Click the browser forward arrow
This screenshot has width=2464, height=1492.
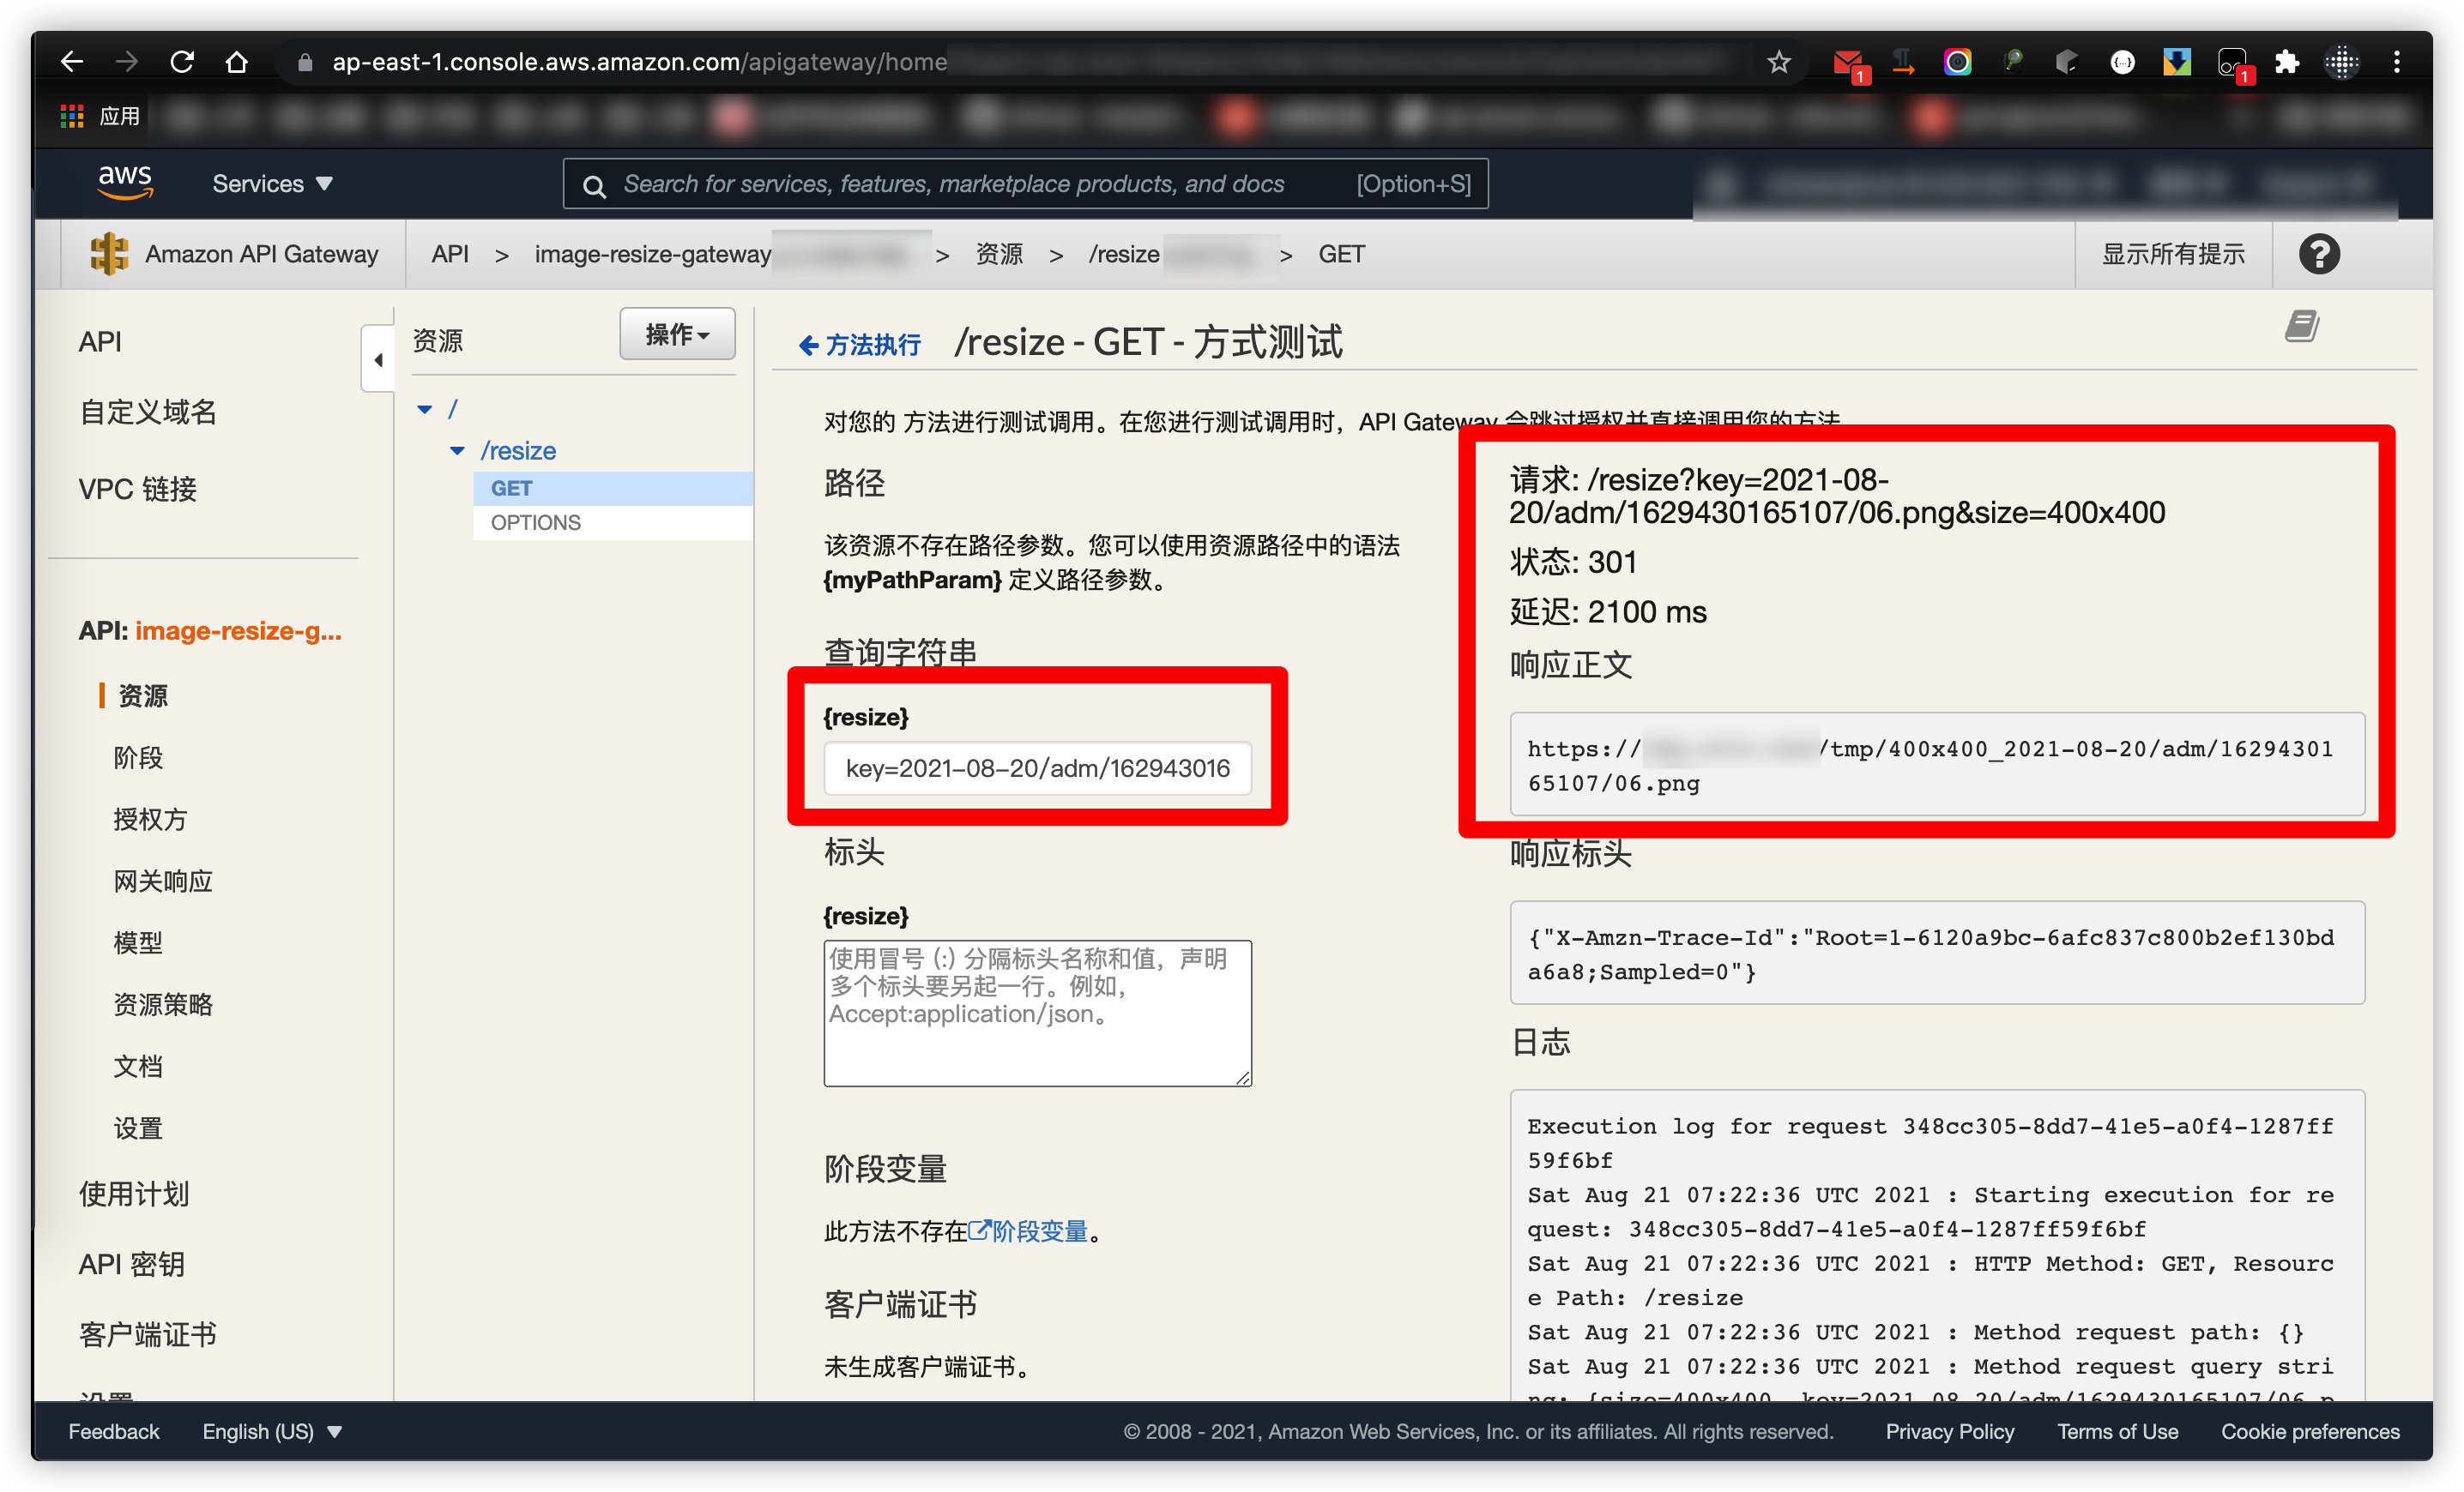coord(126,62)
